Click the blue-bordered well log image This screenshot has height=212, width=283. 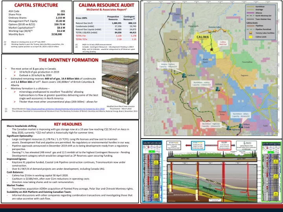(152, 171)
